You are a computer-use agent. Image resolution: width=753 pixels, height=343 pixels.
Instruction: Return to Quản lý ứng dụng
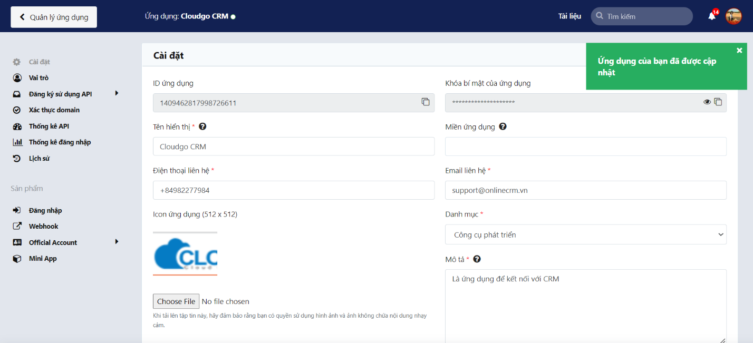click(x=53, y=17)
